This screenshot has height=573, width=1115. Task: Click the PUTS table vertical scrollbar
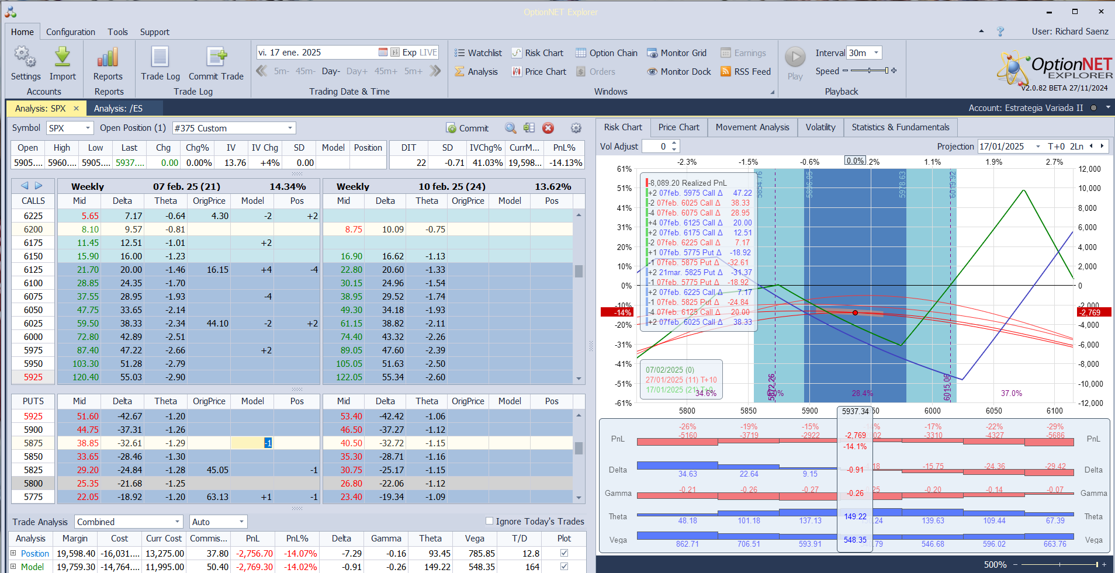pos(579,456)
